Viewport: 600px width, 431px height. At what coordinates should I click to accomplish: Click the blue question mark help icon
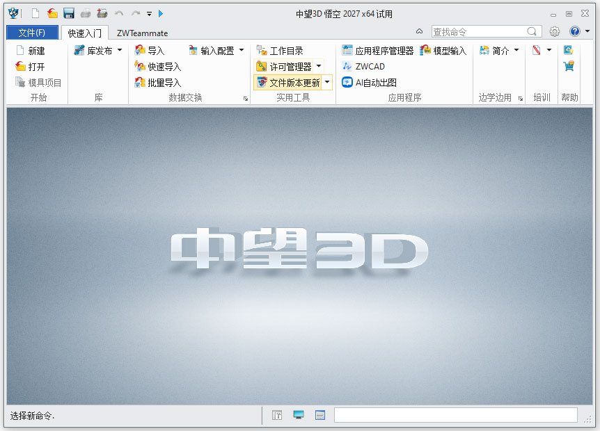point(575,31)
